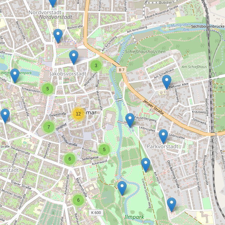Click the Parkvorstadt district label

click(163, 147)
